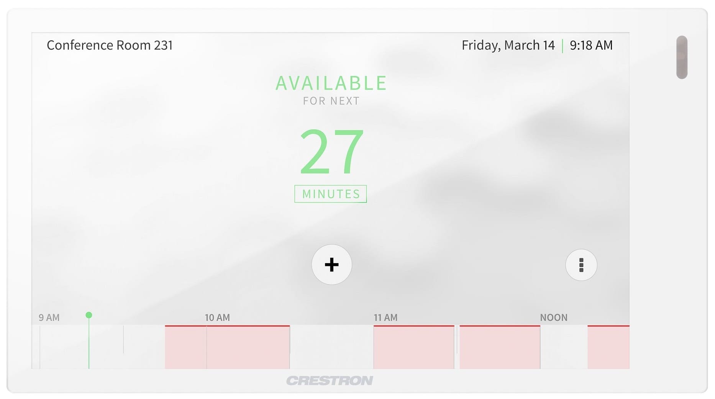Tap the open slot just after NOON
This screenshot has width=715, height=399.
[x=564, y=347]
